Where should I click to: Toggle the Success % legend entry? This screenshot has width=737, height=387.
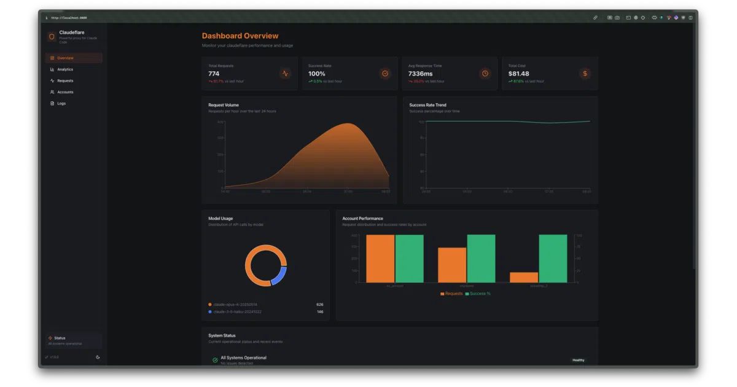pos(478,294)
